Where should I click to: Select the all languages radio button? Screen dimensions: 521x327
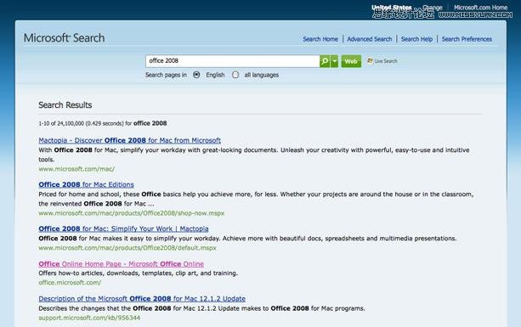pos(235,75)
